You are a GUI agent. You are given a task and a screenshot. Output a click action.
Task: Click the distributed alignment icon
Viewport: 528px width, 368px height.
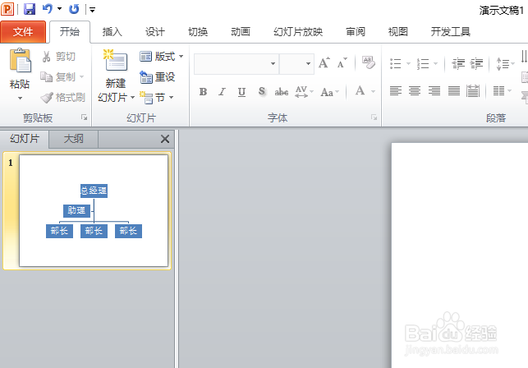[x=473, y=90]
